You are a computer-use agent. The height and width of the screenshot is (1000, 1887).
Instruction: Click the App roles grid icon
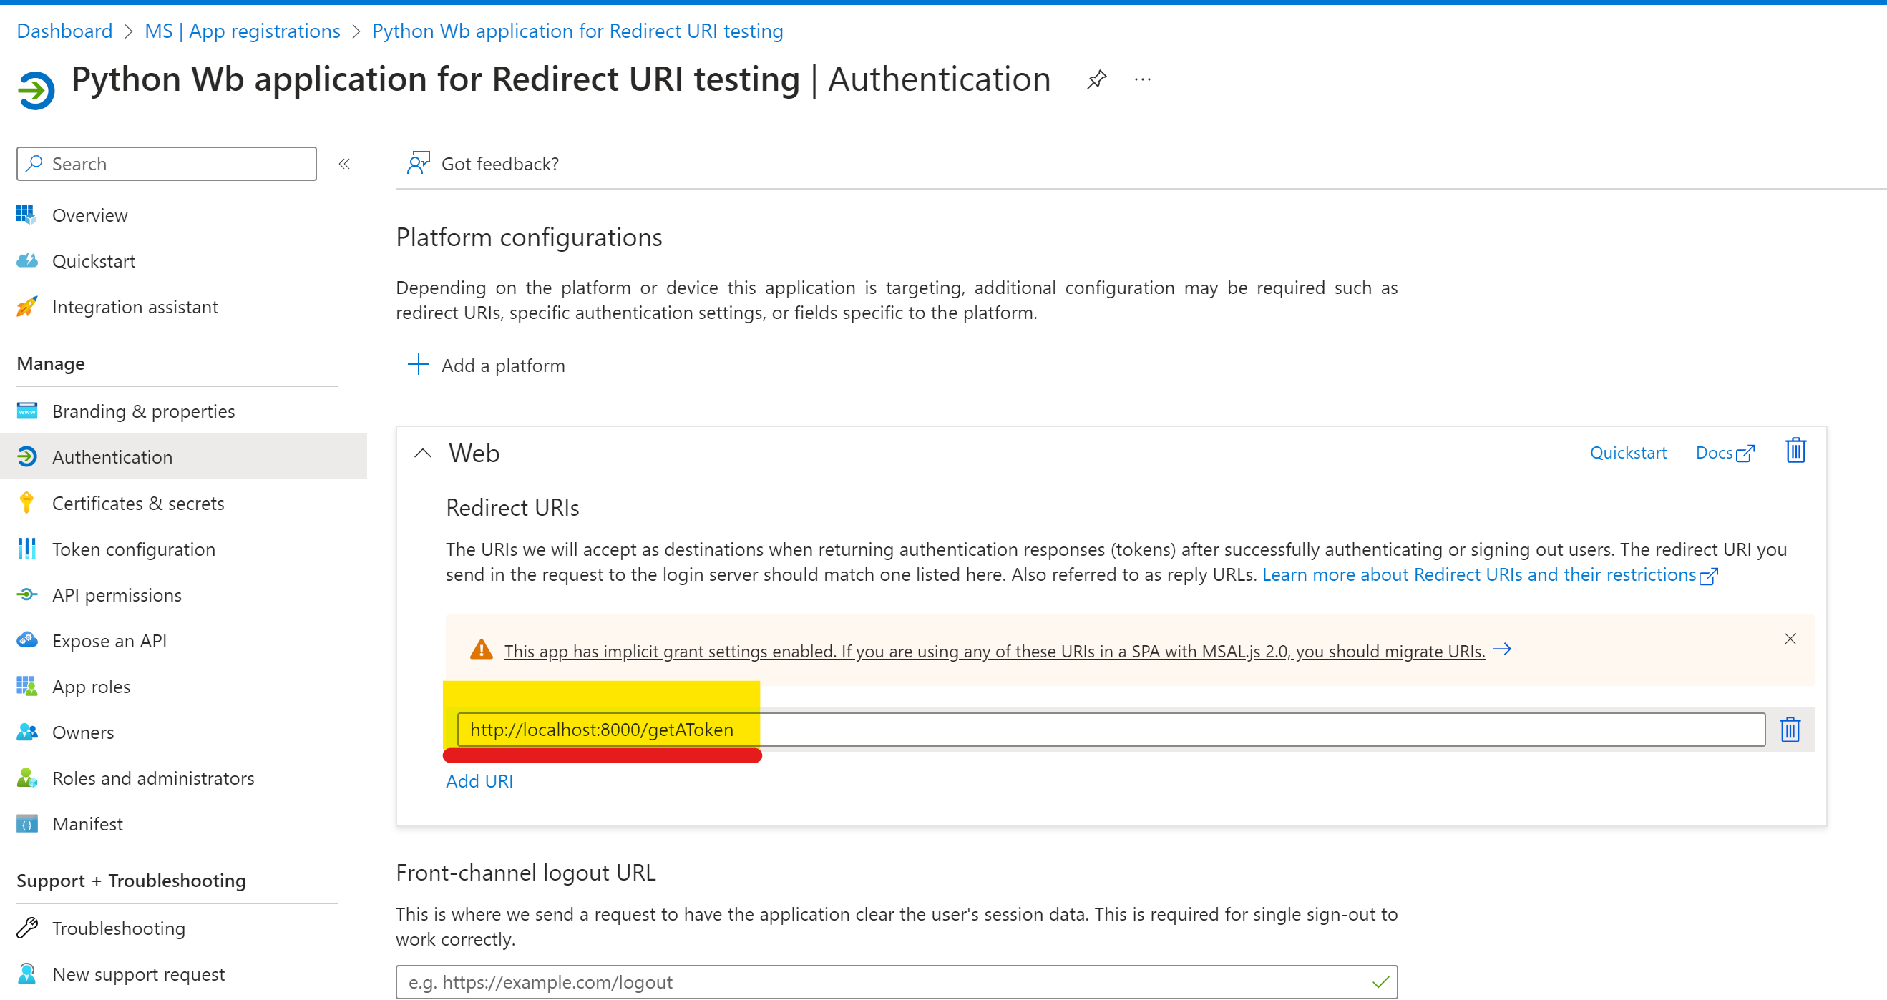point(26,686)
